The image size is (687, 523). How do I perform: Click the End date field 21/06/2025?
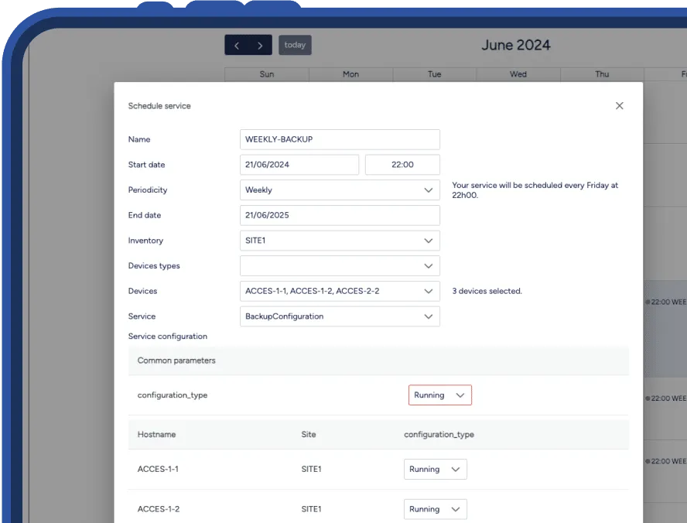tap(340, 215)
